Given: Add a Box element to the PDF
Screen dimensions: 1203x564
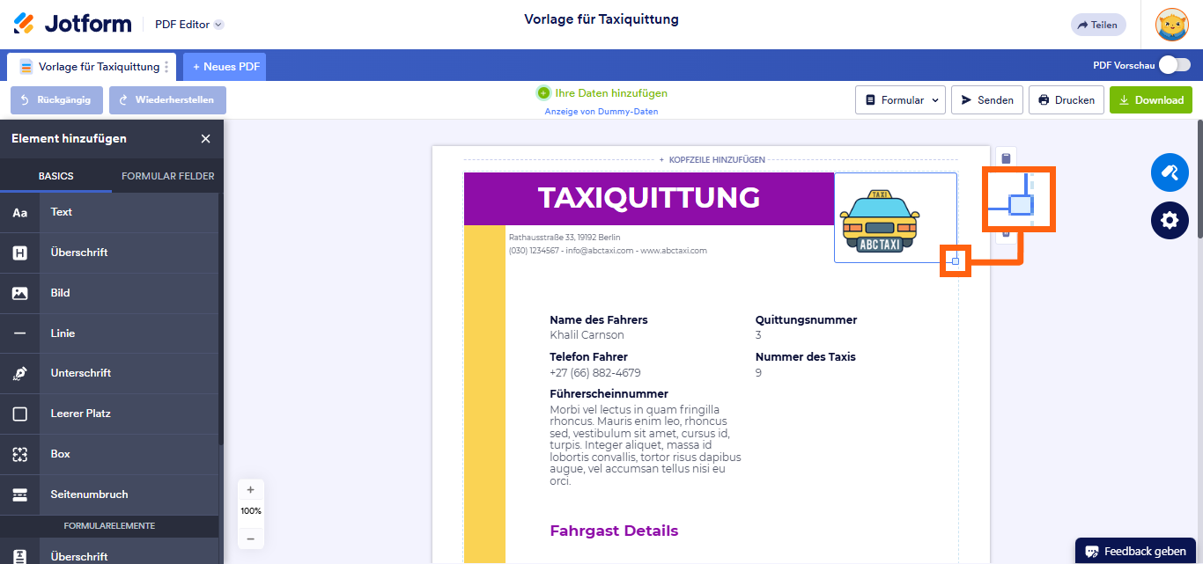Looking at the screenshot, I should [59, 453].
